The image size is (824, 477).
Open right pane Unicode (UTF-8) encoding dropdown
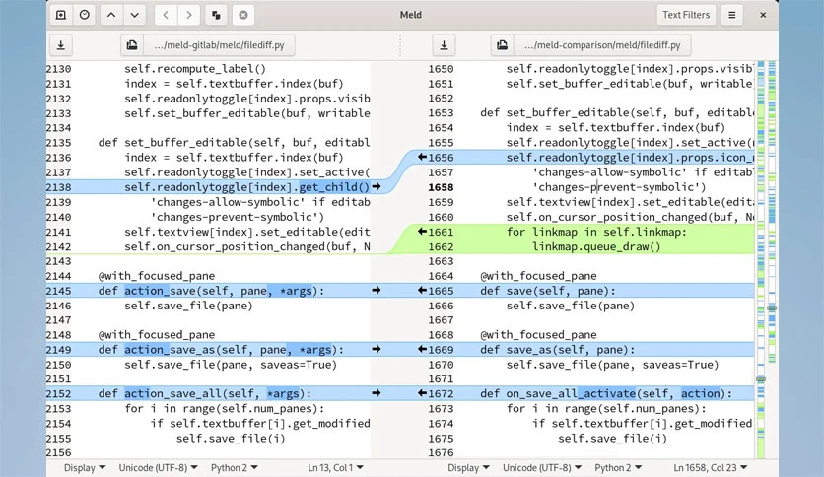(542, 467)
